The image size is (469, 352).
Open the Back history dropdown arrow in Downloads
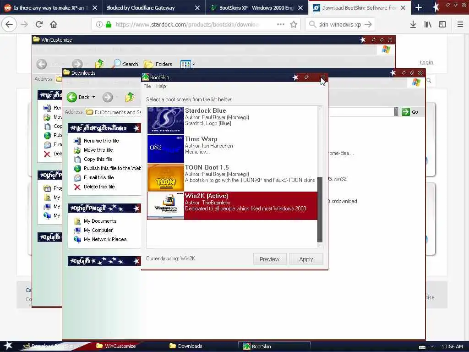pyautogui.click(x=93, y=97)
